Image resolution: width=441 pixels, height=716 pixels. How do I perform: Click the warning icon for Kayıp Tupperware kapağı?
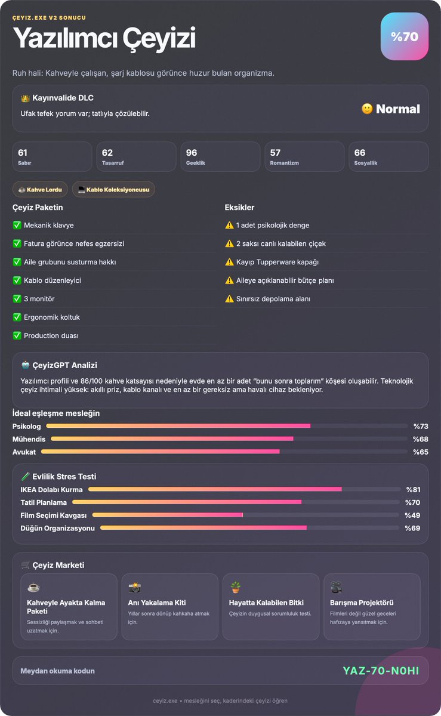pyautogui.click(x=229, y=262)
